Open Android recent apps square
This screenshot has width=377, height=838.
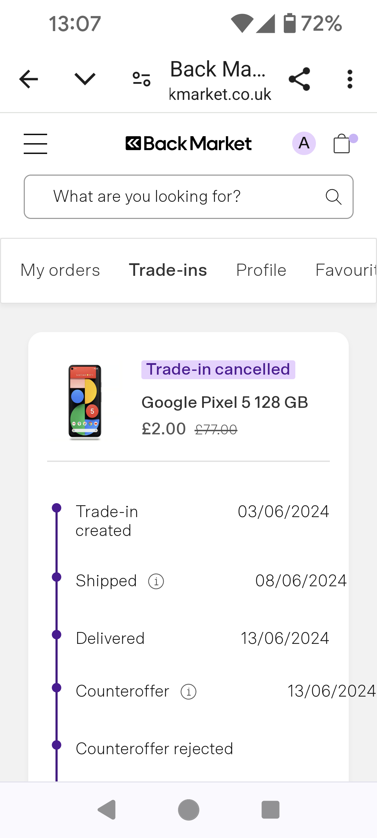[271, 810]
